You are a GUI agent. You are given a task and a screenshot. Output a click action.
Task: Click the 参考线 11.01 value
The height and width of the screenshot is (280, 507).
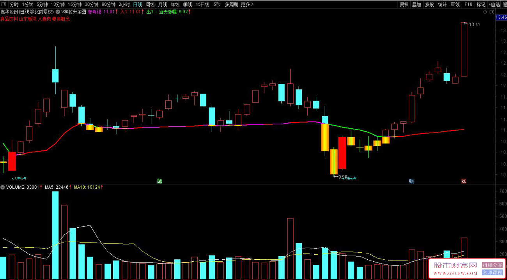click(x=103, y=12)
